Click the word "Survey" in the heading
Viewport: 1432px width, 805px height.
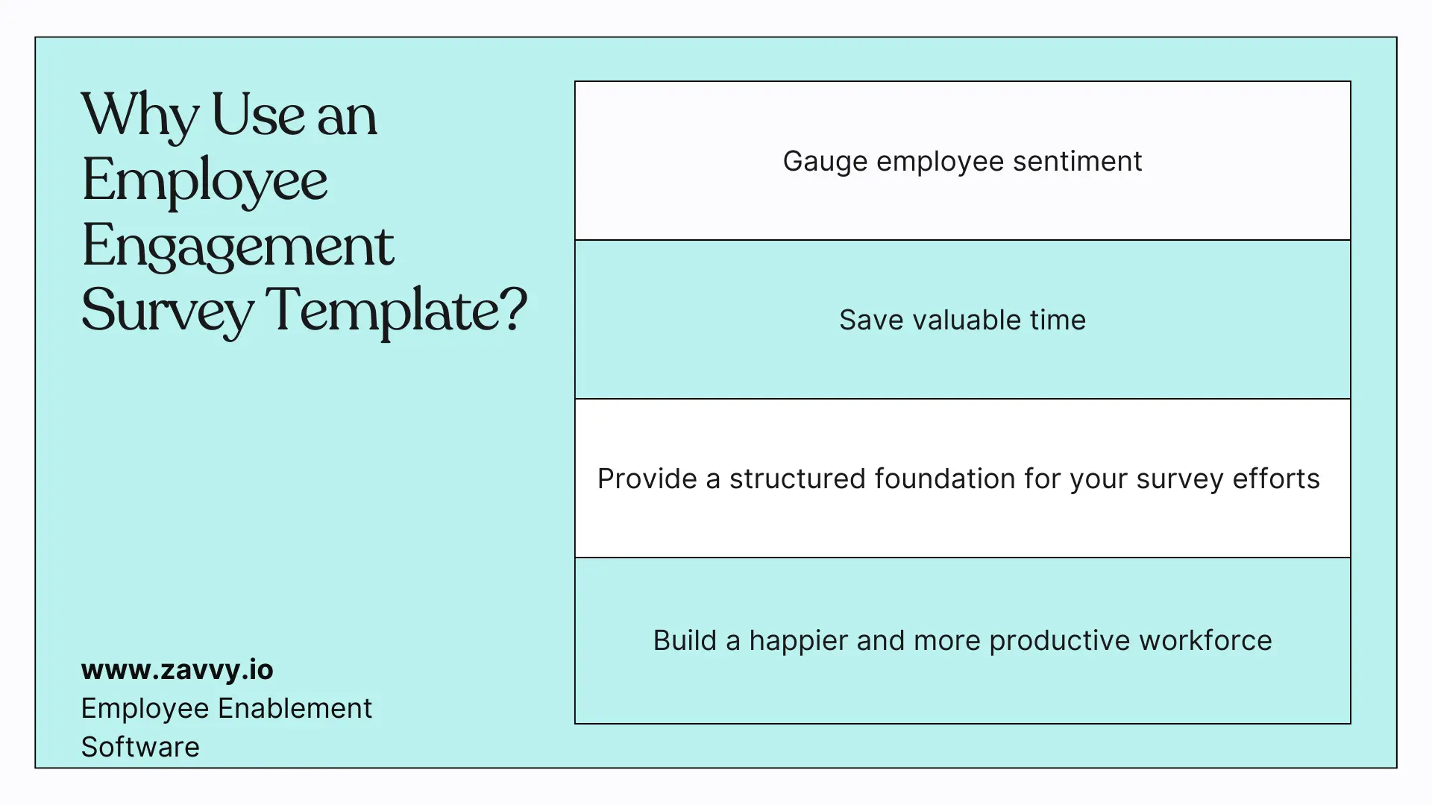click(167, 311)
